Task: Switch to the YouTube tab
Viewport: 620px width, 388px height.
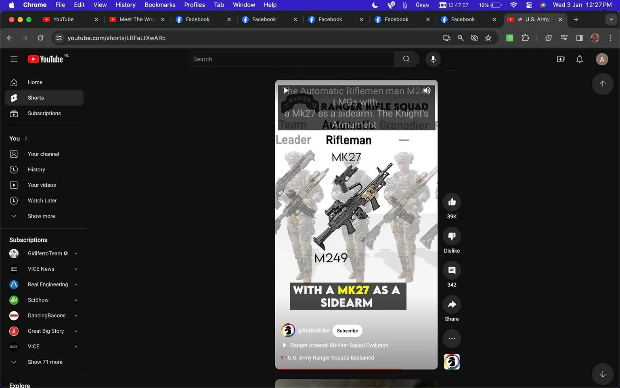Action: click(71, 19)
